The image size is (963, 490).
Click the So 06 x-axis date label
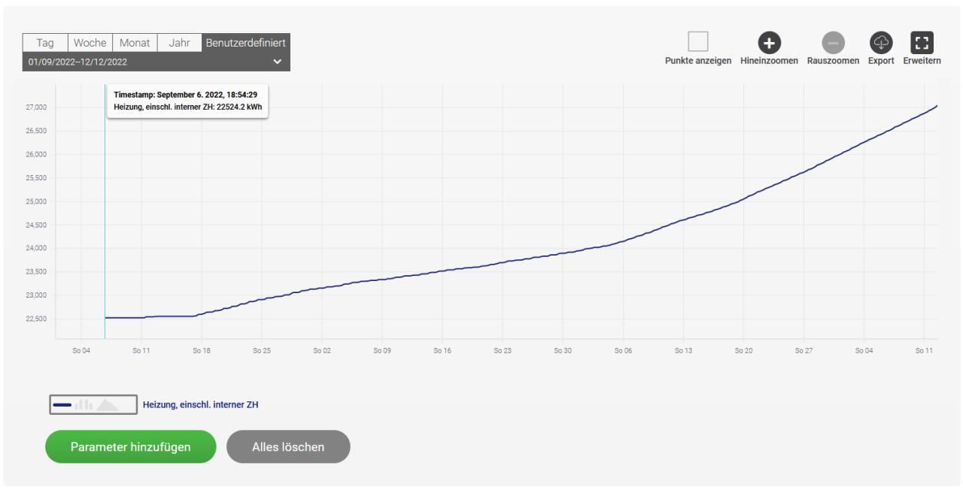pyautogui.click(x=624, y=350)
